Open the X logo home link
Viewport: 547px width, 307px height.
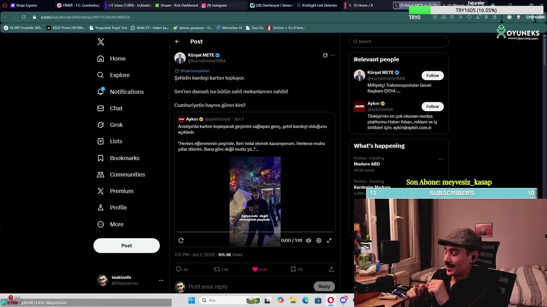101,42
